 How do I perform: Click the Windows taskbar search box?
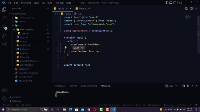click(27, 110)
